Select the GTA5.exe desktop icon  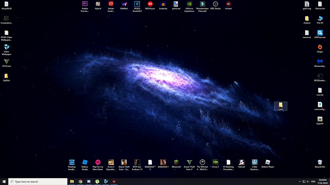click(6, 63)
